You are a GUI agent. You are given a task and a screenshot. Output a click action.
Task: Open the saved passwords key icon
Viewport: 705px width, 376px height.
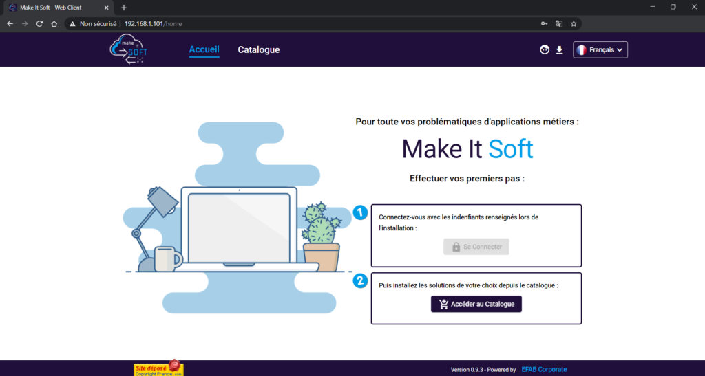pyautogui.click(x=544, y=24)
